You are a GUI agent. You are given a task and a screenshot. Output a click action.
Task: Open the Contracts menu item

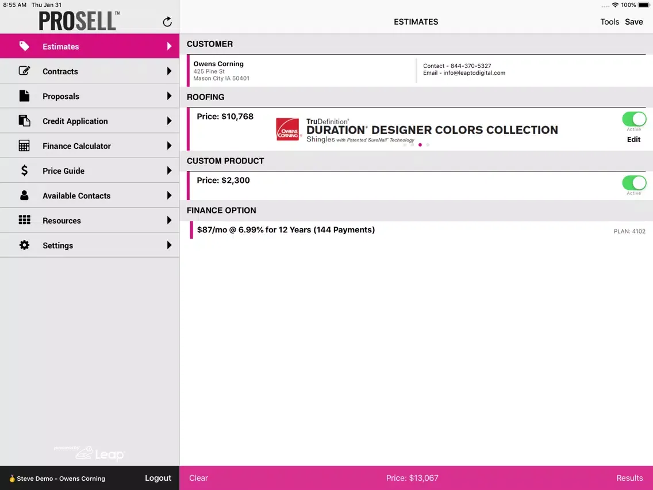(x=90, y=71)
